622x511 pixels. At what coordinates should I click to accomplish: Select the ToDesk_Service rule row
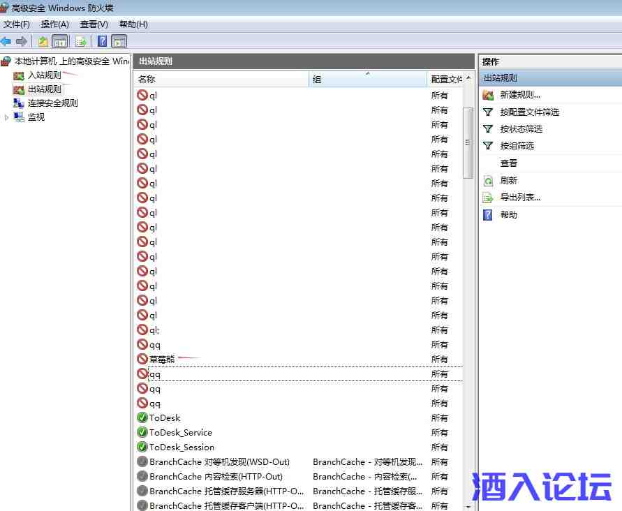[299, 432]
